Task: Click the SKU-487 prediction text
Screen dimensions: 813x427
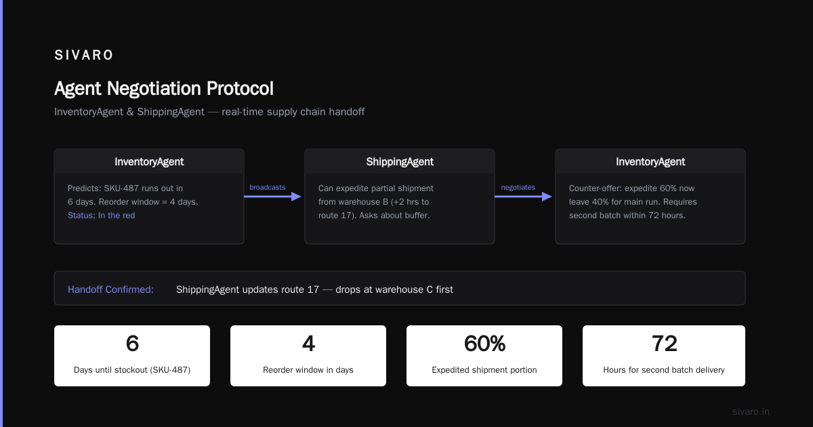Action: tap(133, 195)
